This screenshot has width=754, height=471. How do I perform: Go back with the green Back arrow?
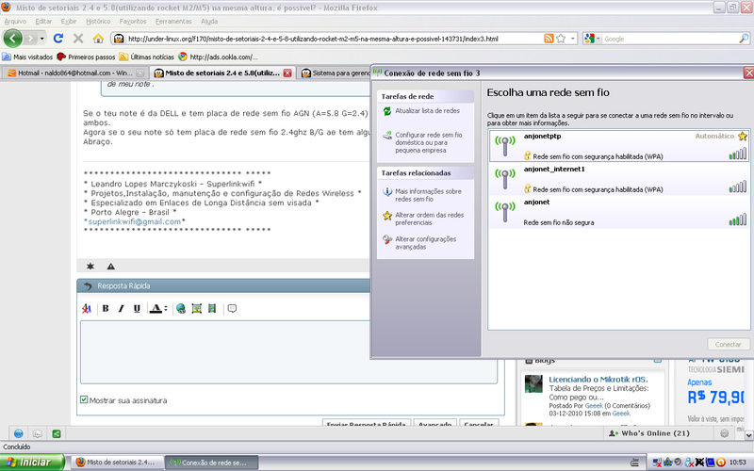[x=13, y=39]
